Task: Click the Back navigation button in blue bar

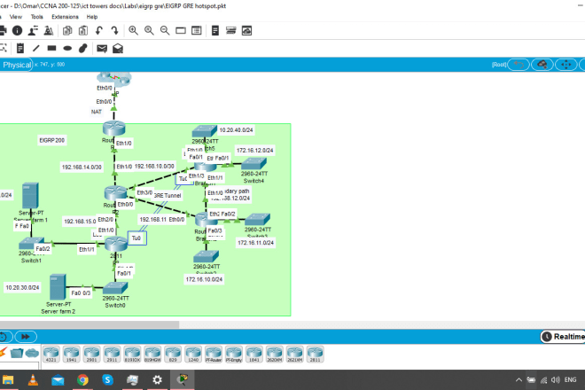Action: pyautogui.click(x=519, y=65)
